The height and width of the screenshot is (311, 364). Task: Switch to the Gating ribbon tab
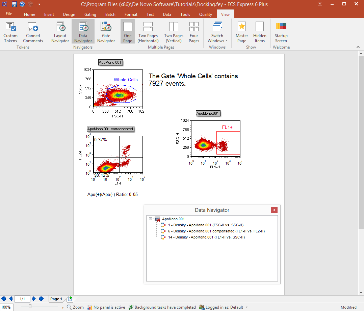[x=90, y=15]
